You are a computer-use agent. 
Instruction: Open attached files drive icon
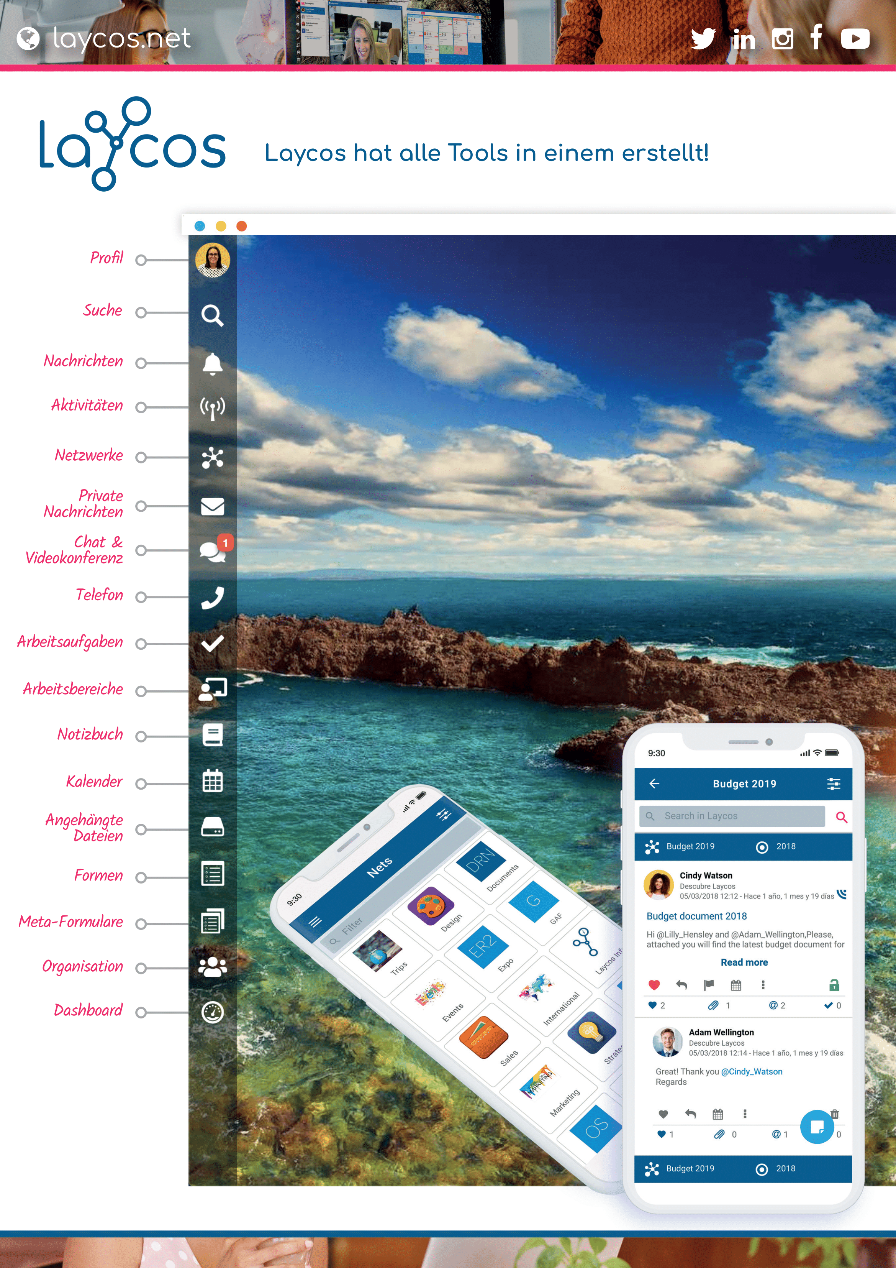[213, 827]
